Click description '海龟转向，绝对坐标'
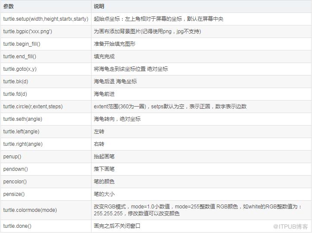This screenshot has height=233, width=312. click(117, 119)
